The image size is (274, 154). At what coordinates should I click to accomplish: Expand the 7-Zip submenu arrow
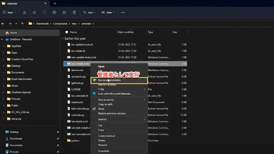pyautogui.click(x=144, y=89)
